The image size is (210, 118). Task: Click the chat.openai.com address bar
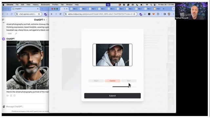pyautogui.click(x=28, y=14)
